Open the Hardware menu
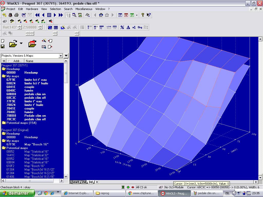Screen dimensions: 263x197 pyautogui.click(x=32, y=9)
